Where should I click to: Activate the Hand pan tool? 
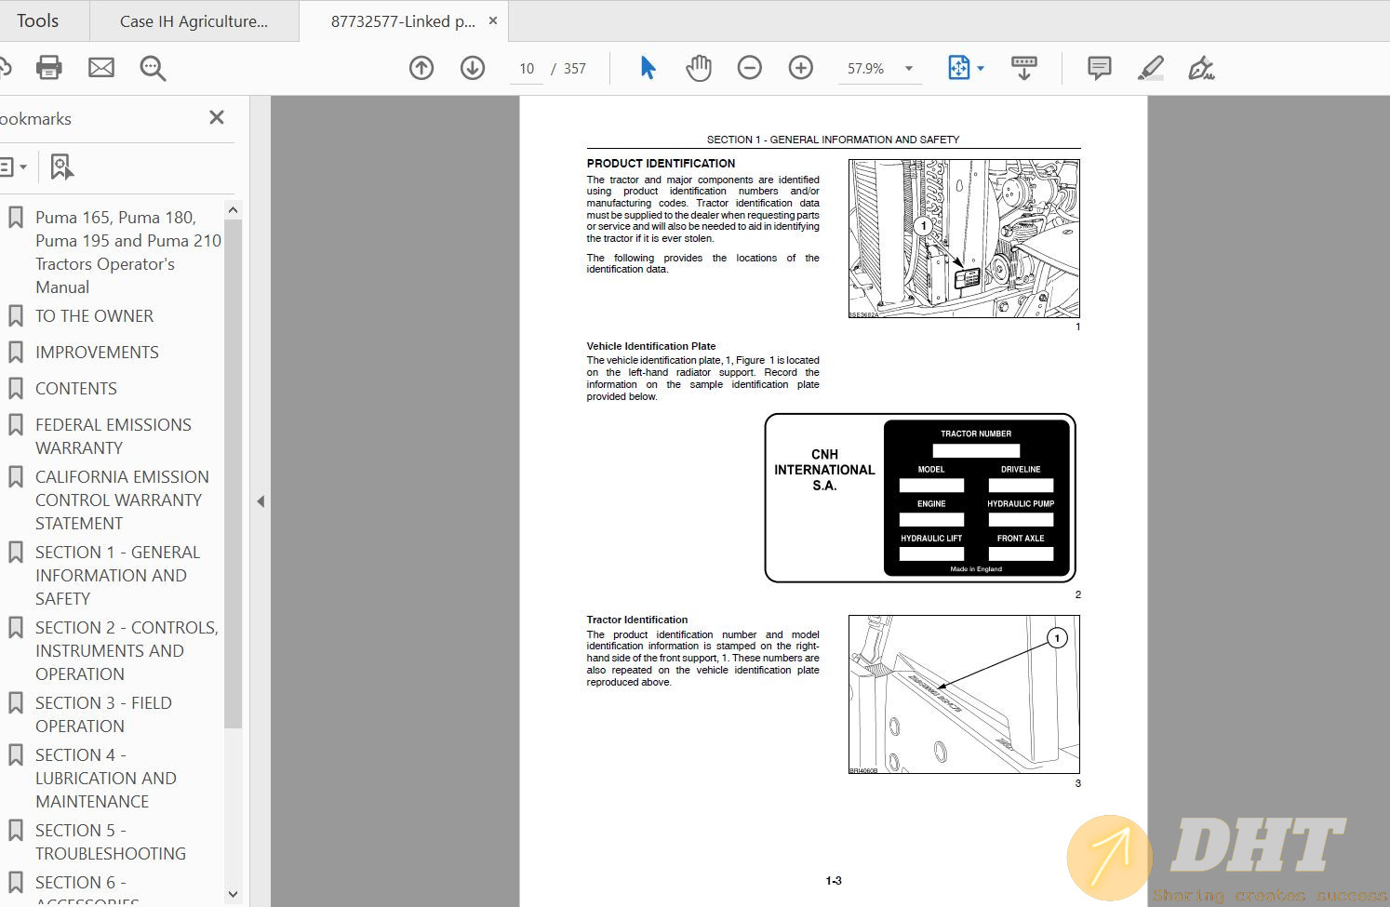(x=698, y=68)
